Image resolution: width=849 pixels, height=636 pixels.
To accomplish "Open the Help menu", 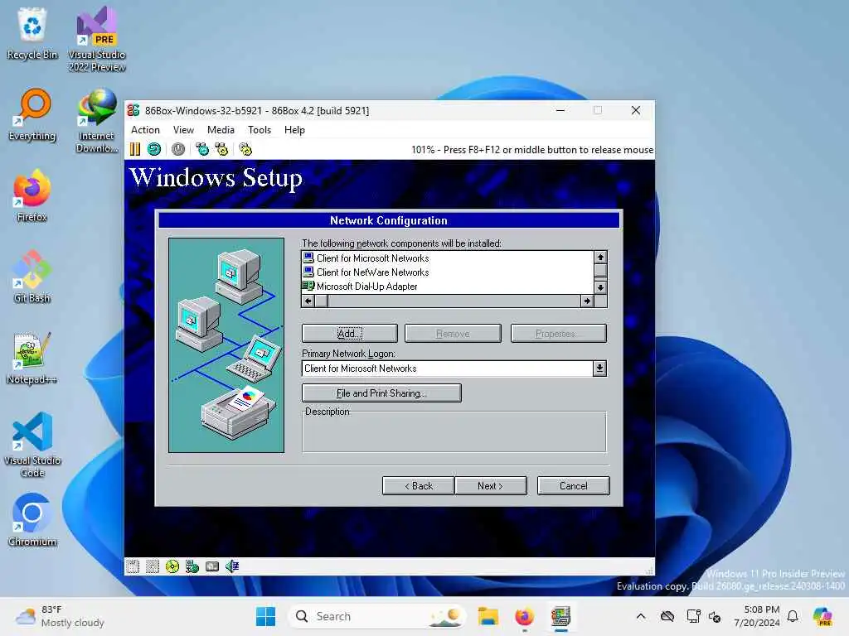I will [x=294, y=130].
